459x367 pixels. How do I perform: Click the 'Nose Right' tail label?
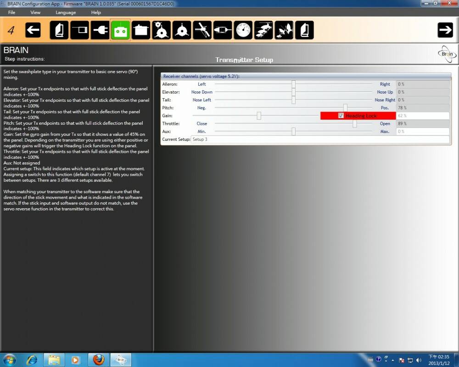tap(385, 100)
